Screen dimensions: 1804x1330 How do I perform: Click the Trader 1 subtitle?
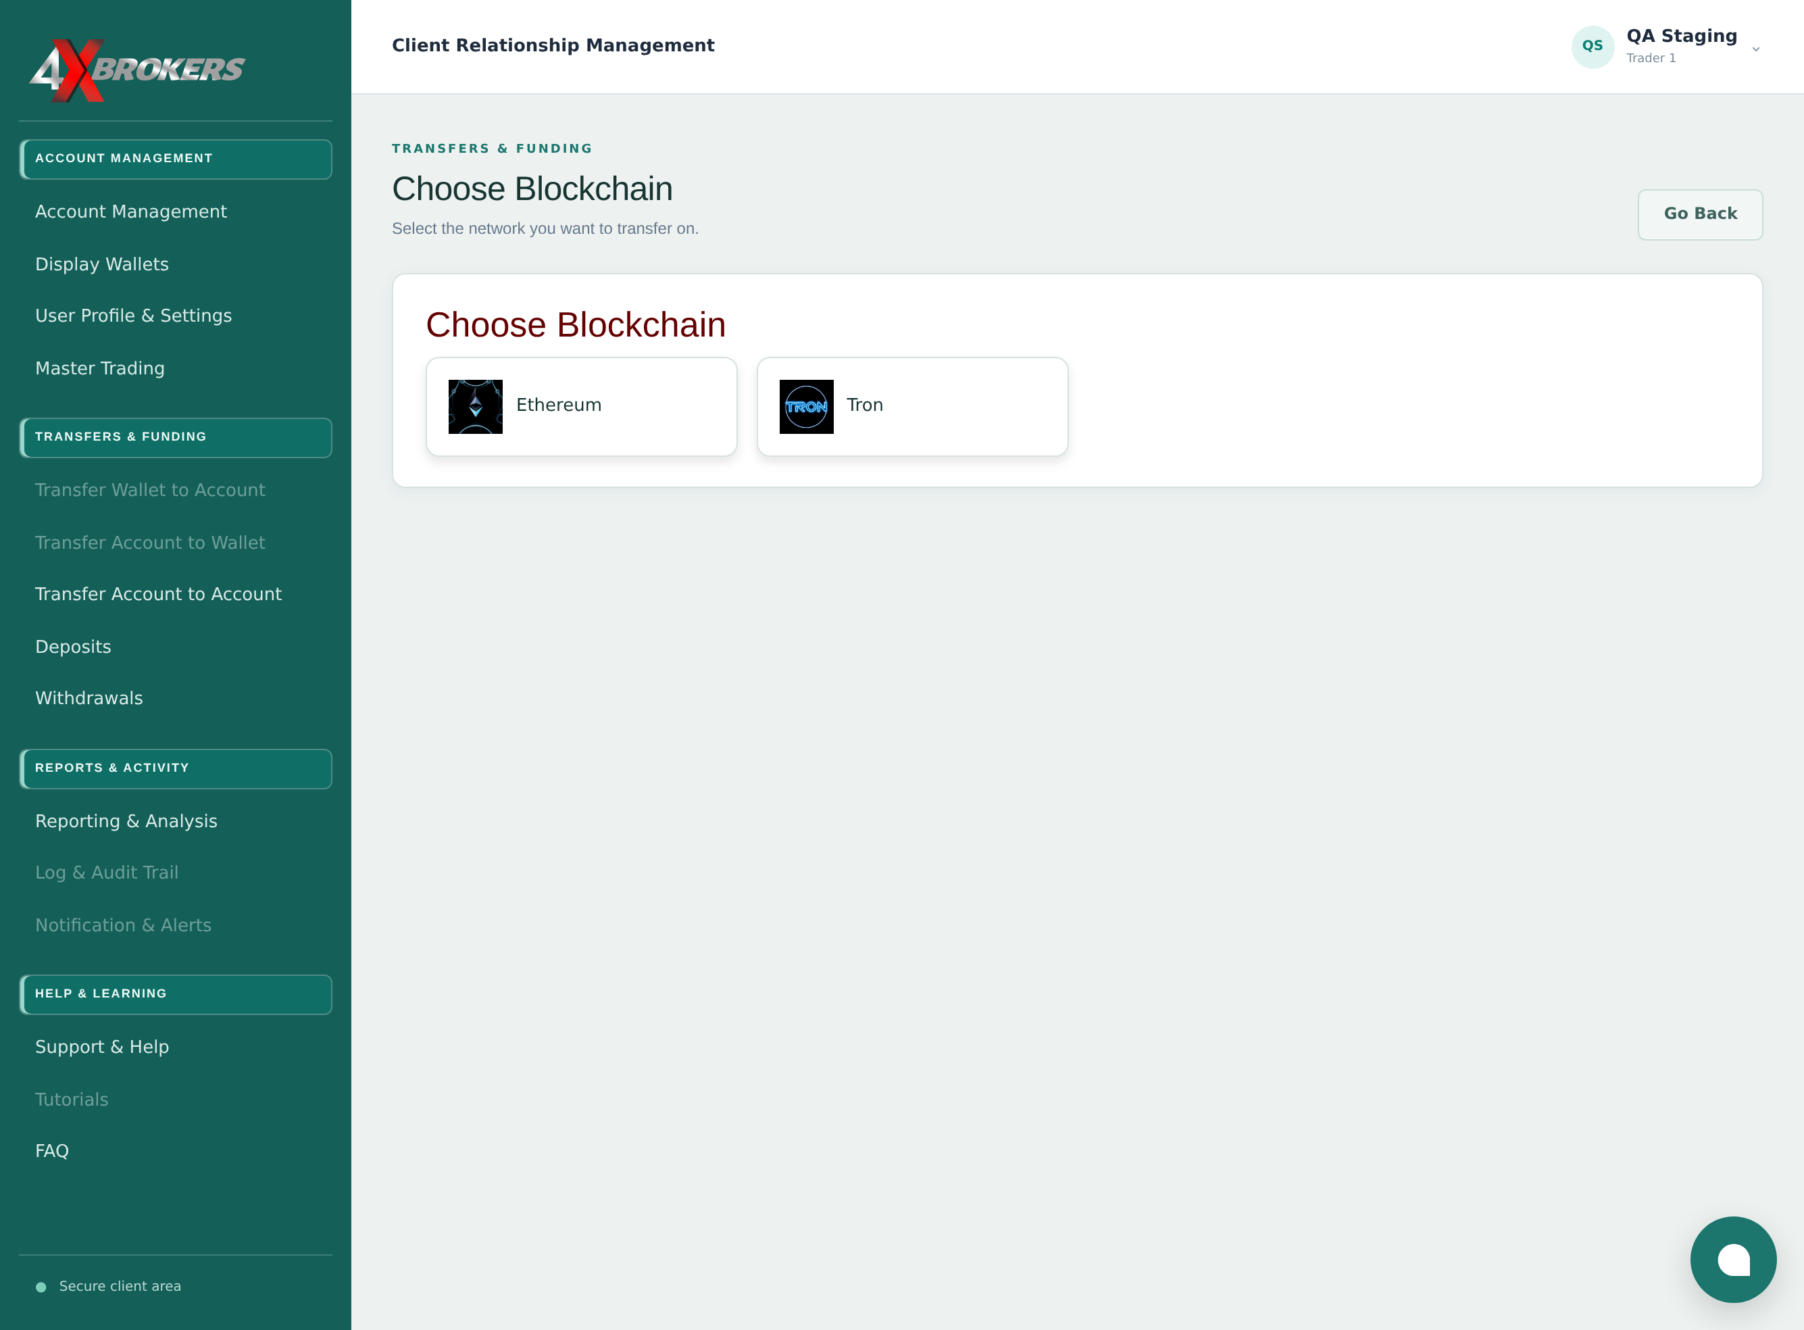[x=1651, y=59]
